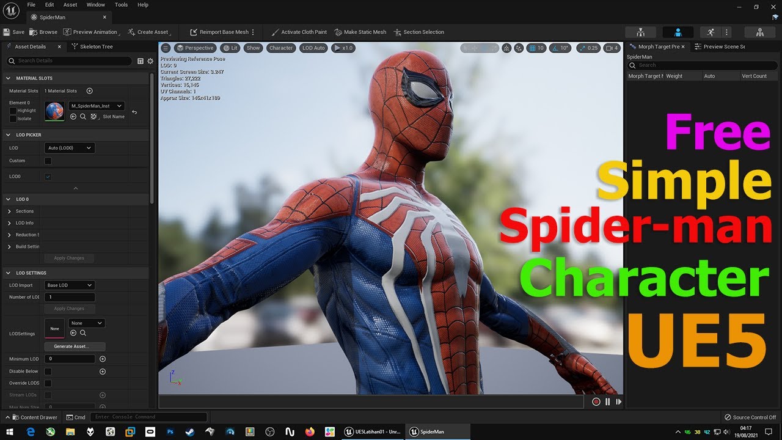Collapse the Material Slots section
The image size is (782, 440).
coord(9,78)
